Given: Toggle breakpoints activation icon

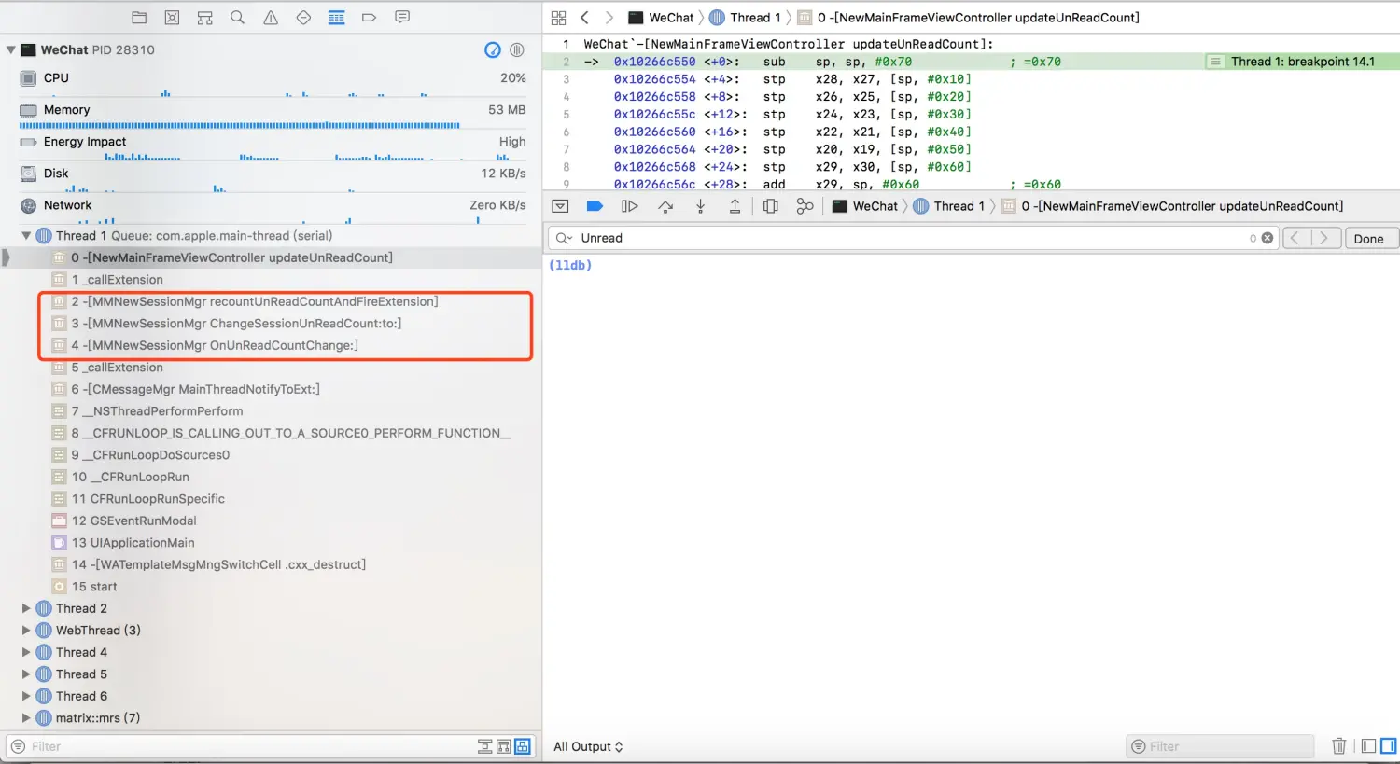Looking at the screenshot, I should click(x=595, y=206).
